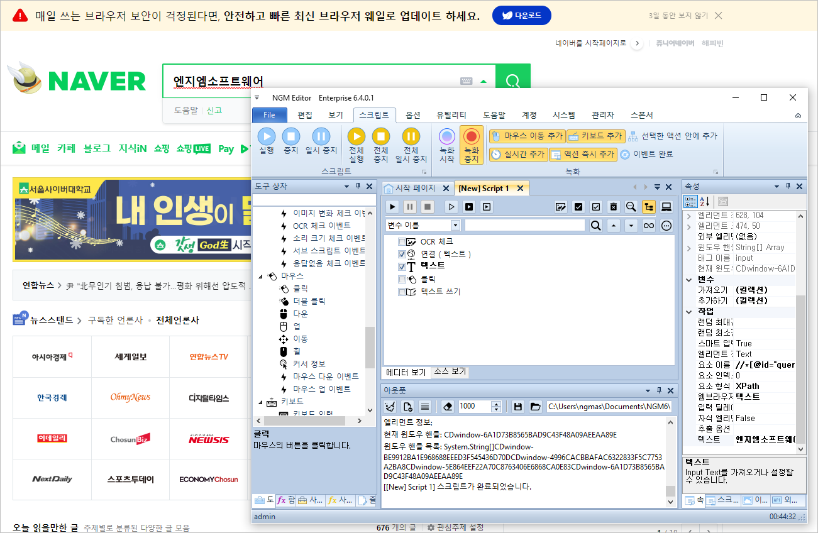
Task: Increase the 1000 output line count spinner
Action: pos(495,403)
